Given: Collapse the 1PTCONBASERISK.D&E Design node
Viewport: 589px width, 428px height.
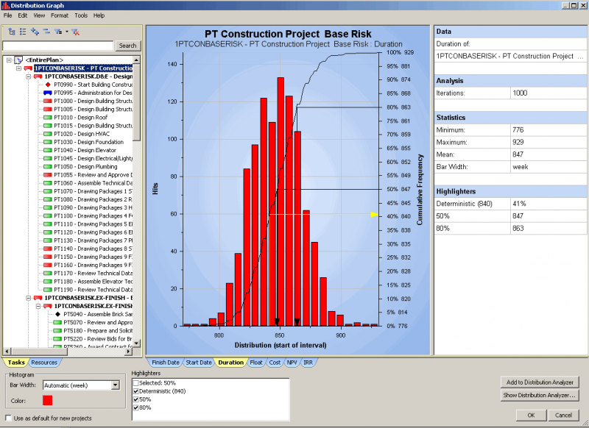Looking at the screenshot, I should coord(29,76).
